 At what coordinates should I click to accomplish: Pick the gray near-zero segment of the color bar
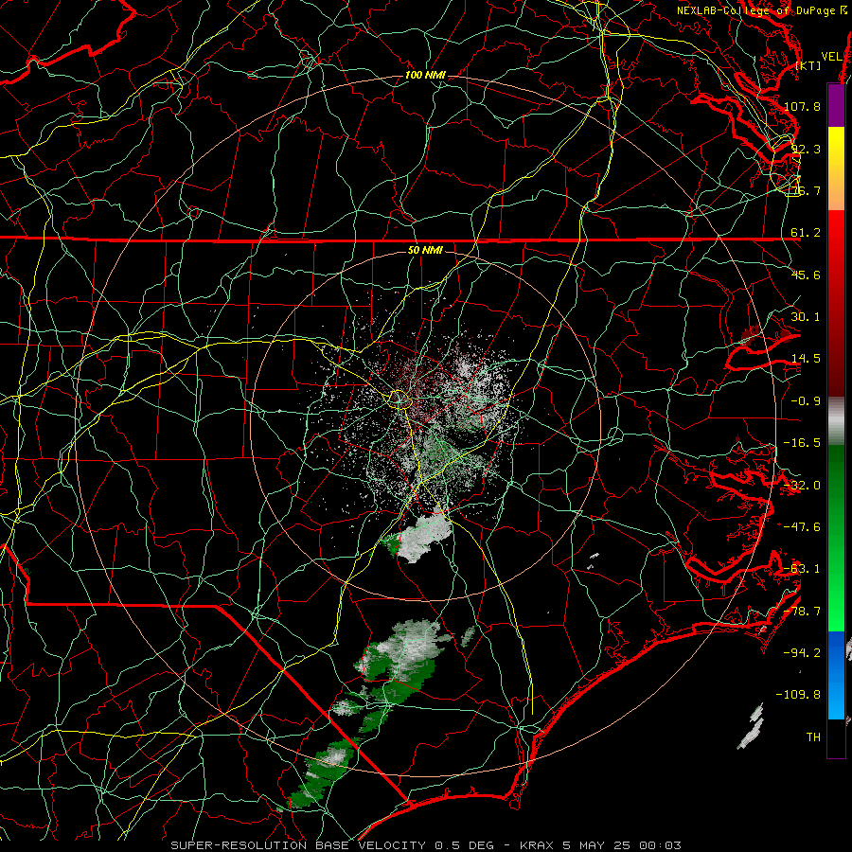click(836, 420)
